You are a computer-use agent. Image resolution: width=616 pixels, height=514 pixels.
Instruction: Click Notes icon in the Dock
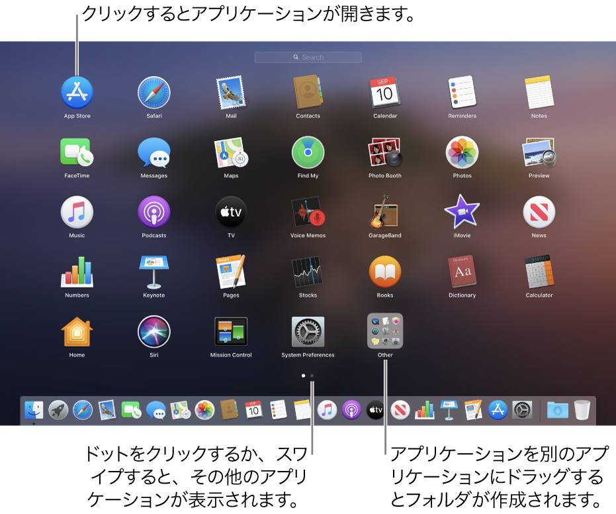(x=302, y=410)
